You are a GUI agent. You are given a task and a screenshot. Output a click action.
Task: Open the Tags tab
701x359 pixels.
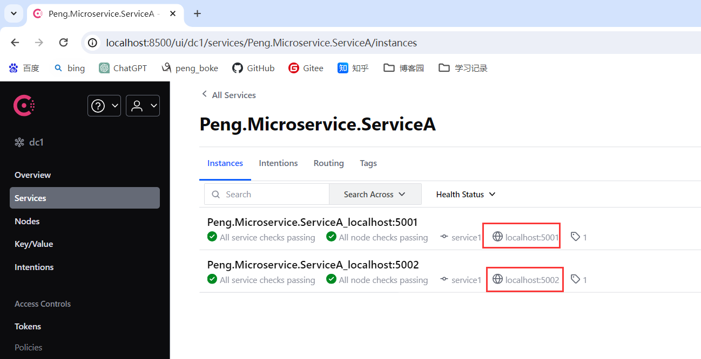pos(368,163)
